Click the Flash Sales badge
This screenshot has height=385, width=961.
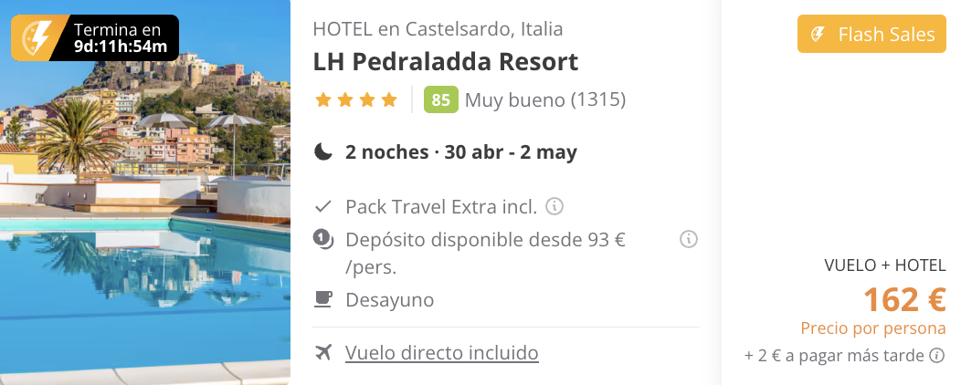(x=871, y=35)
